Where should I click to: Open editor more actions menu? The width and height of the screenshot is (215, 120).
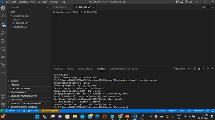pos(212,7)
